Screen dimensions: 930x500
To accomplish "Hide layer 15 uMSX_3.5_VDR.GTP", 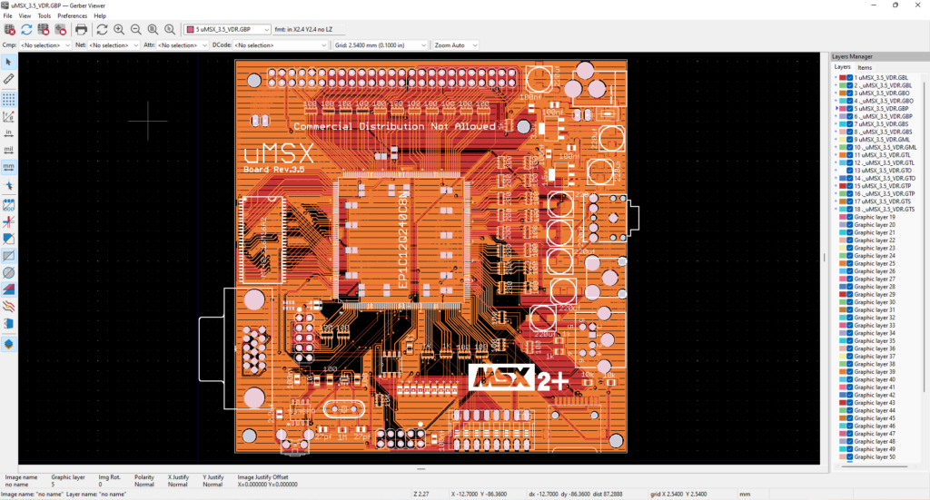I will pyautogui.click(x=850, y=186).
